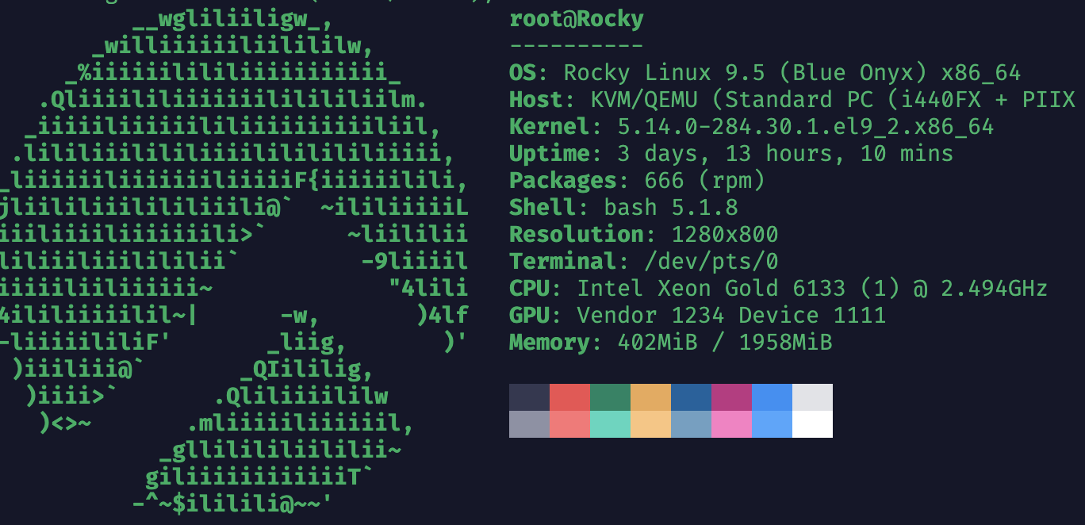Pick the salmon pink swatch in bottom row
1085x525 pixels.
[x=569, y=424]
